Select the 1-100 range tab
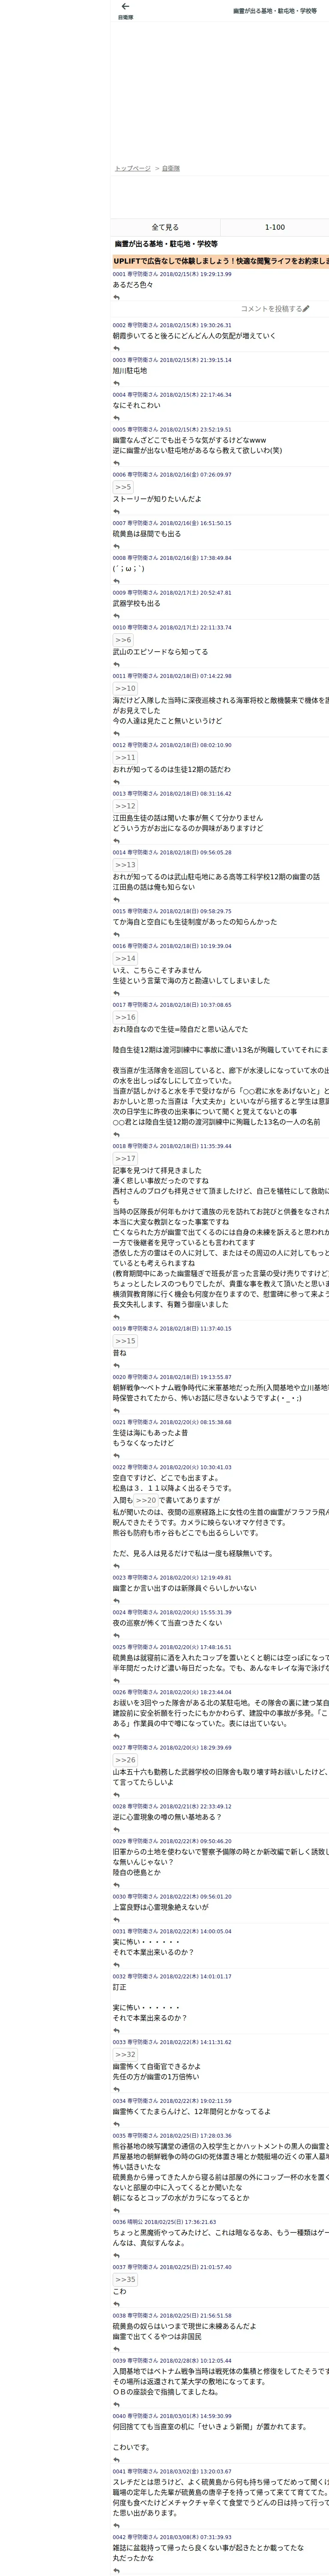Viewport: 329px width, 2576px height. pyautogui.click(x=274, y=227)
